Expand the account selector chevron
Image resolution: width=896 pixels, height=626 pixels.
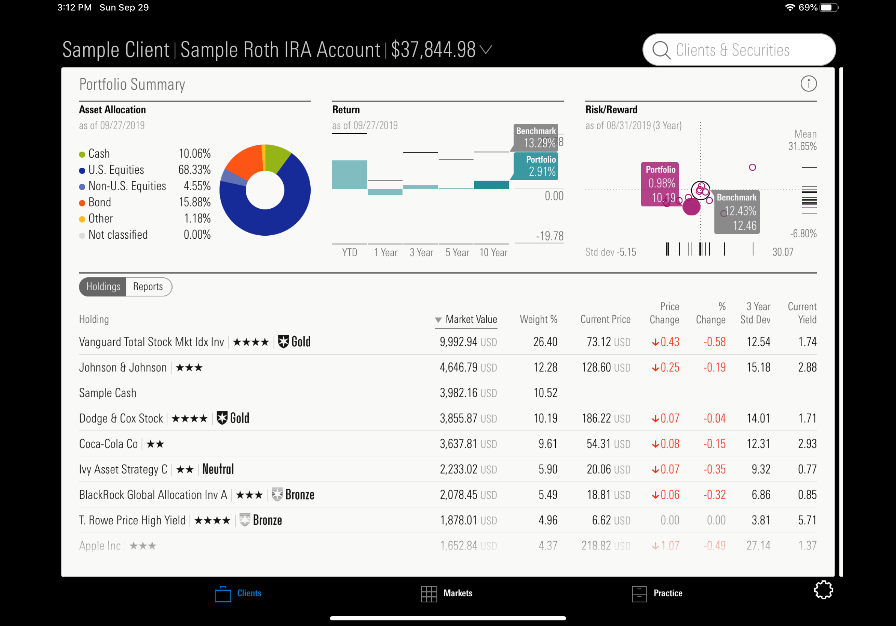coord(486,50)
